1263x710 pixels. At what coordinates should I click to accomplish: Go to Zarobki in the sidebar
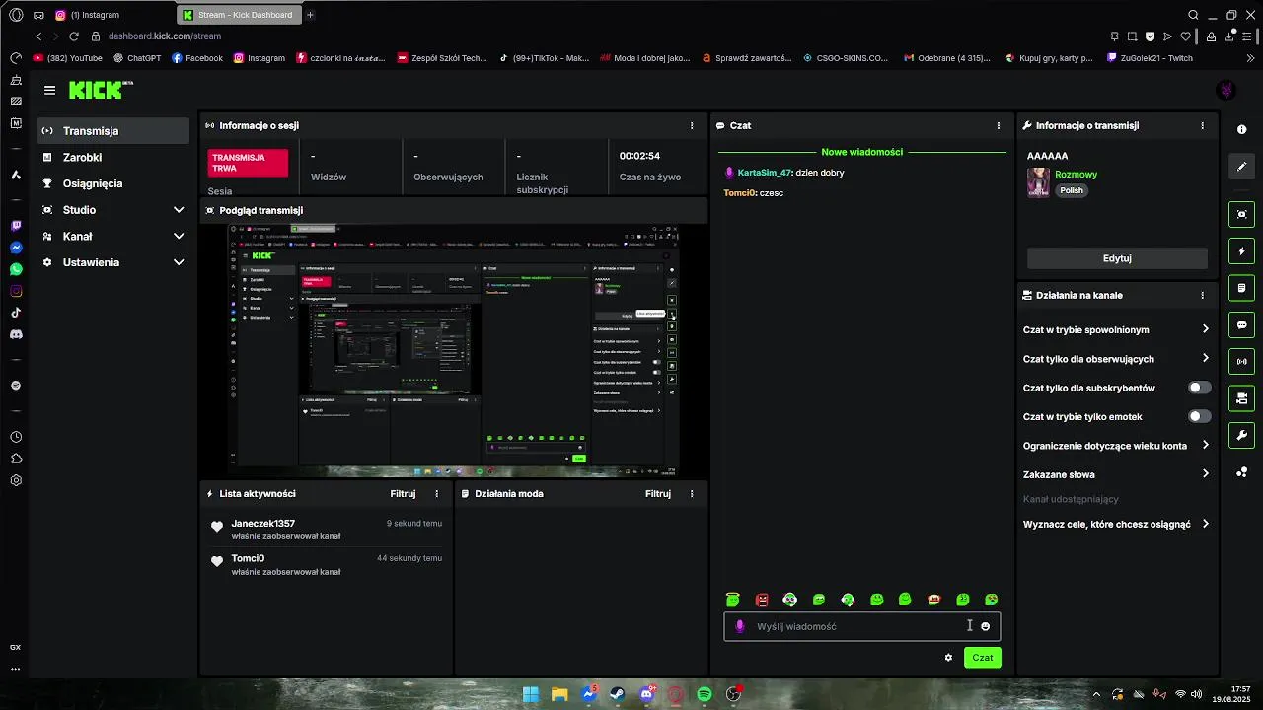click(113, 158)
